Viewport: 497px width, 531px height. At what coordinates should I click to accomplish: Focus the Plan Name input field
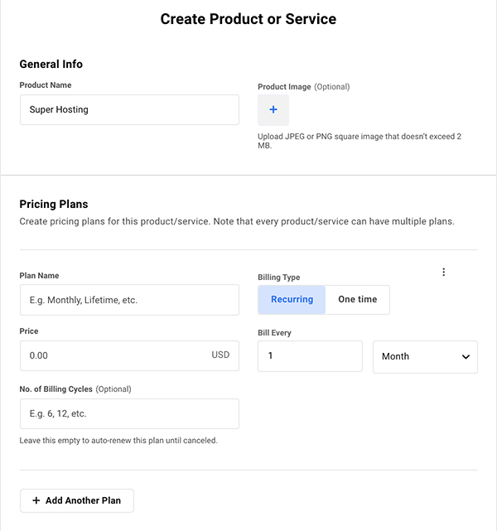(x=129, y=300)
